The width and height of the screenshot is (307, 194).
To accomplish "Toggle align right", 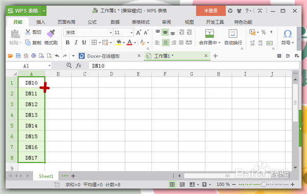I will (173, 42).
